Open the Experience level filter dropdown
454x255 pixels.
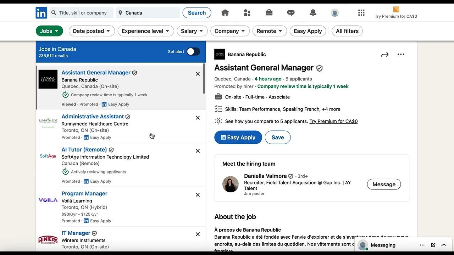146,31
